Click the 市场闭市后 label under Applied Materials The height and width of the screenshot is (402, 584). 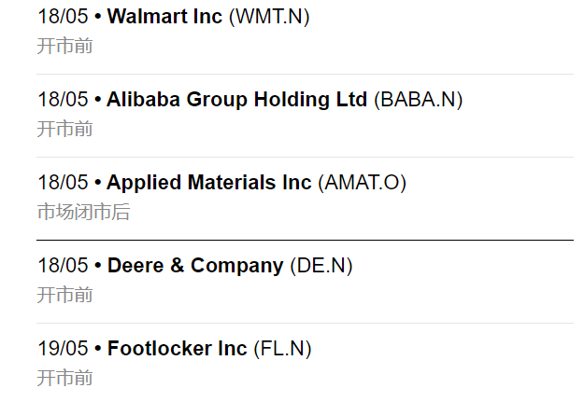pos(83,212)
